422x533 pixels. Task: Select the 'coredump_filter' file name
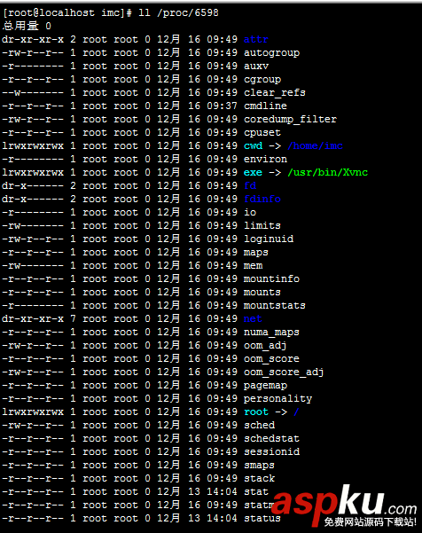[x=290, y=120]
